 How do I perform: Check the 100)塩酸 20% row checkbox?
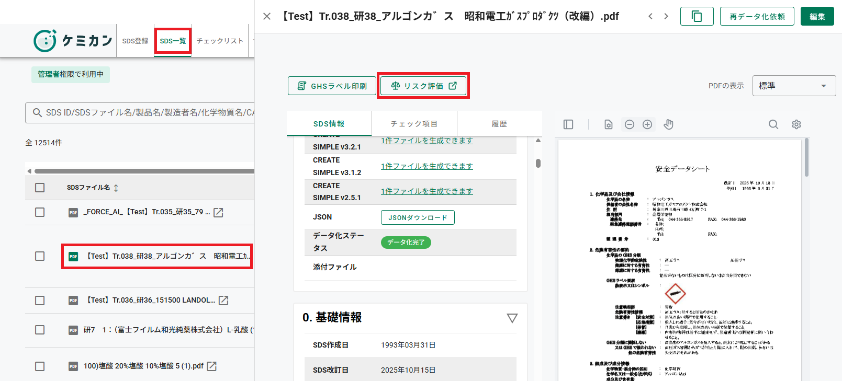pos(40,366)
